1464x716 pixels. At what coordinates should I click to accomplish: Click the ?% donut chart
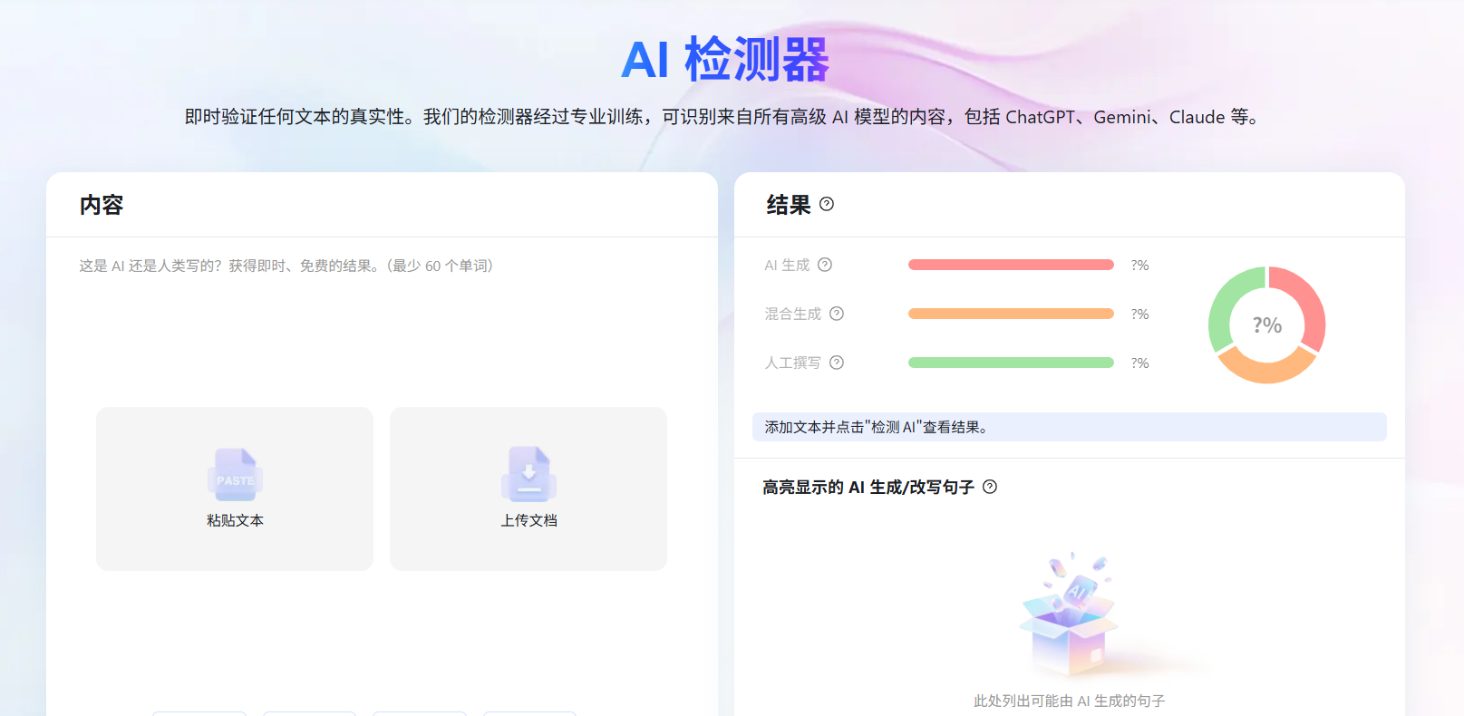pos(1267,324)
